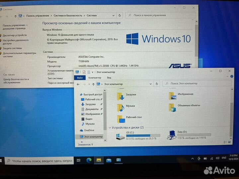The width and height of the screenshot is (239, 179).
Task: Switch ENG input language indicator
Action: coord(224,158)
